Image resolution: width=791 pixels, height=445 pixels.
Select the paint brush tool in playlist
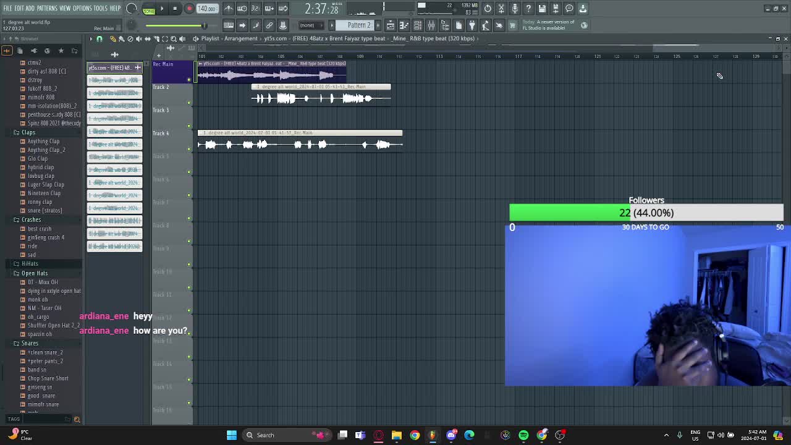(122, 39)
